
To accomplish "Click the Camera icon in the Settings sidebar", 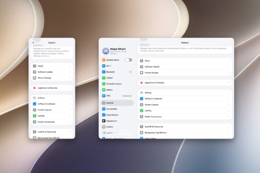I will tap(104, 127).
